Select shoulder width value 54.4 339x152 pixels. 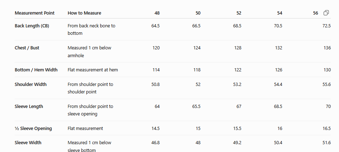[x=278, y=84]
